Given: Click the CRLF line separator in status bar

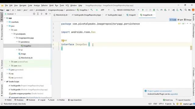Looking at the screenshot, I should [x=155, y=104].
